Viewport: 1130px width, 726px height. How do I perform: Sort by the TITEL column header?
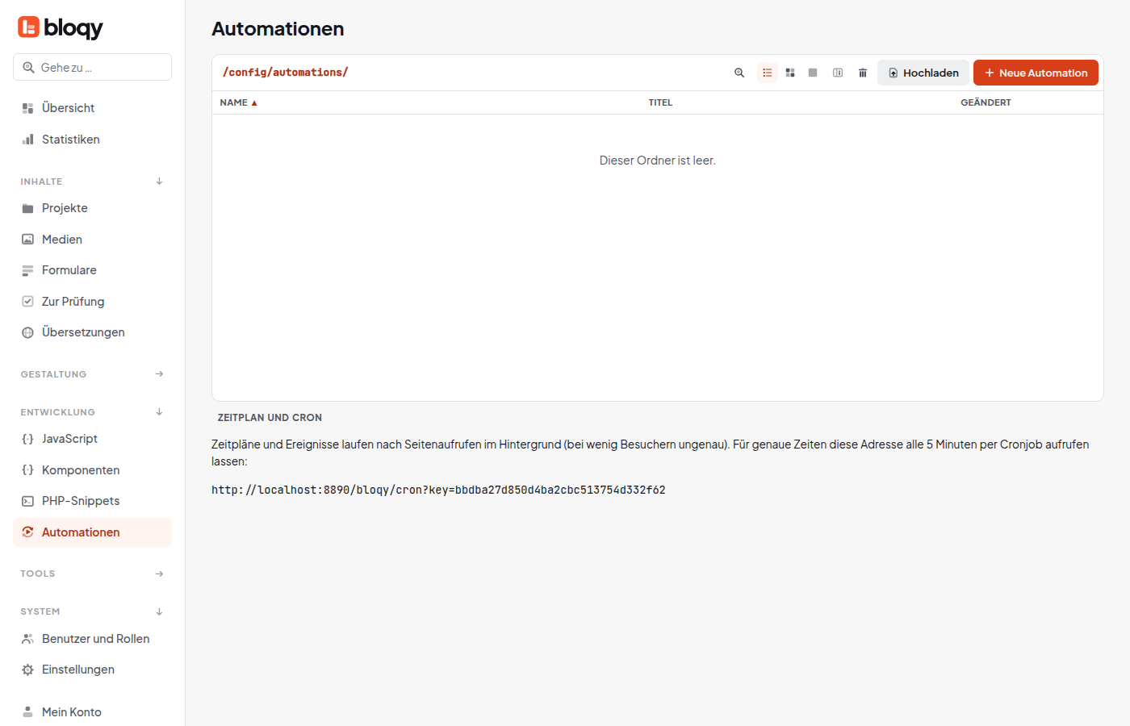click(x=660, y=102)
